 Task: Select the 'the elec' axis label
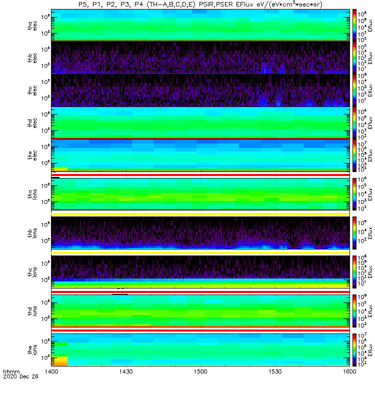click(32, 155)
